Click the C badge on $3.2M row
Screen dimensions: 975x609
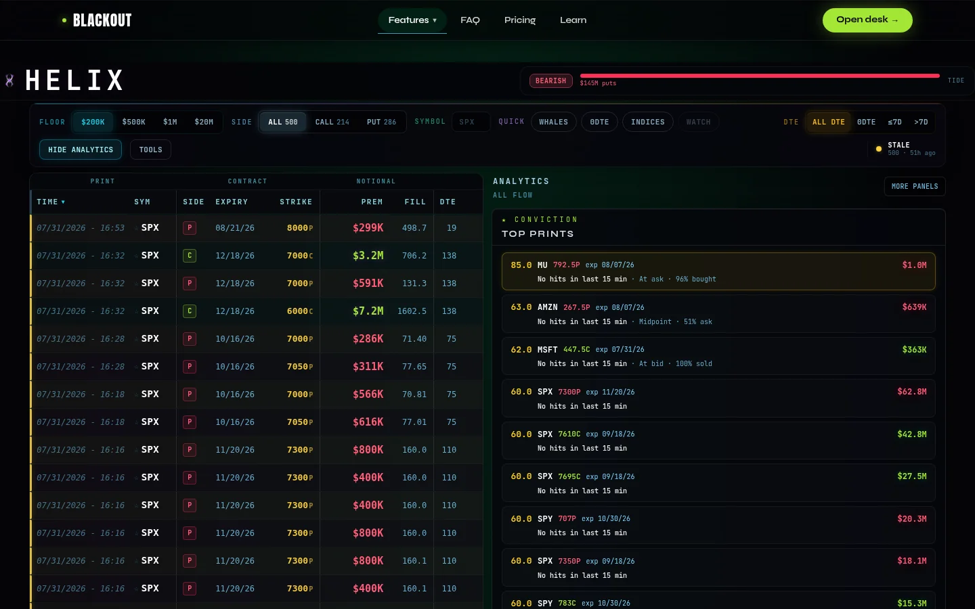190,256
